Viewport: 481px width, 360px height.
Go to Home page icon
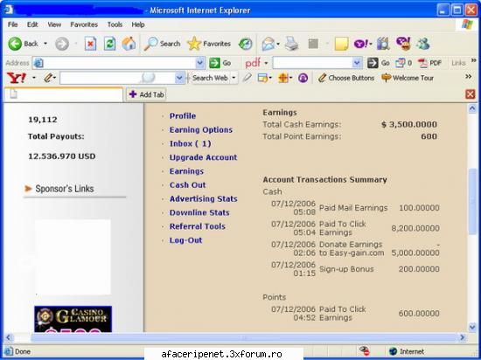(x=129, y=44)
